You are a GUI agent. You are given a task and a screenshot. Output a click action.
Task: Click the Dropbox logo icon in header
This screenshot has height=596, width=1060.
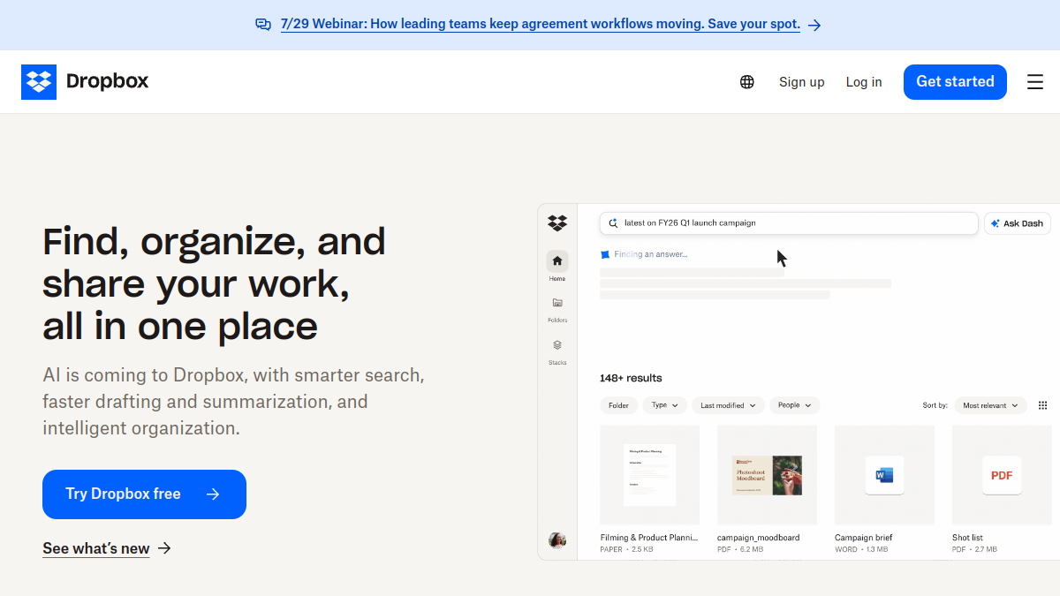tap(39, 82)
